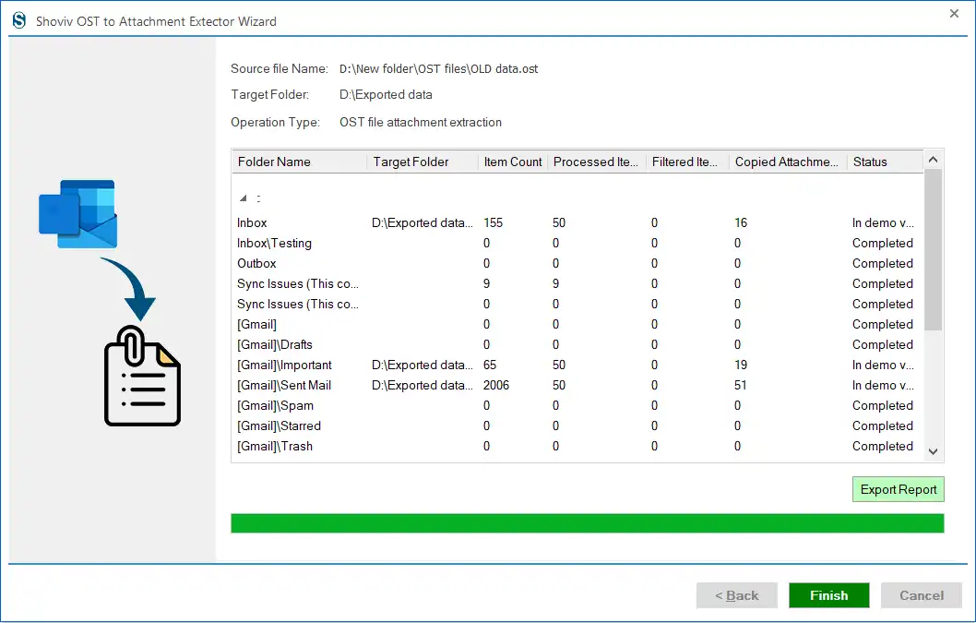
Task: Select the [Gmail]\Starred folder row
Action: [577, 425]
